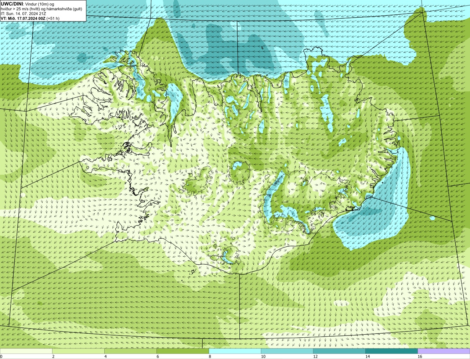Click the scale label '14'
The image size is (470, 359).
[x=367, y=356]
